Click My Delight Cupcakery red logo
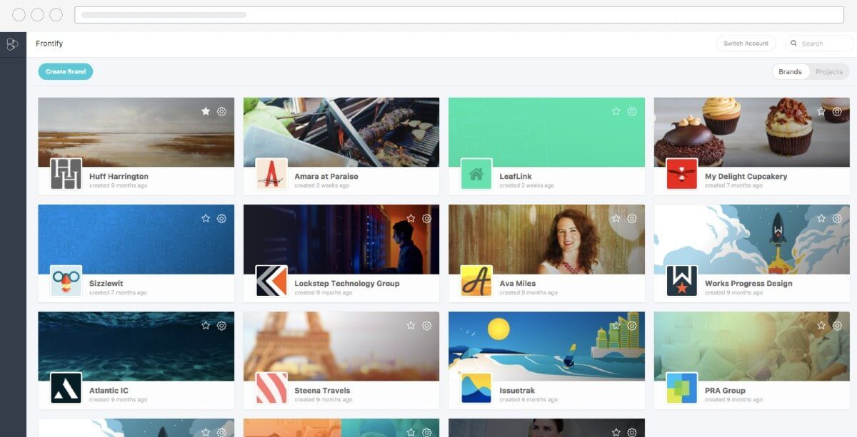Image resolution: width=857 pixels, height=437 pixels. [682, 174]
